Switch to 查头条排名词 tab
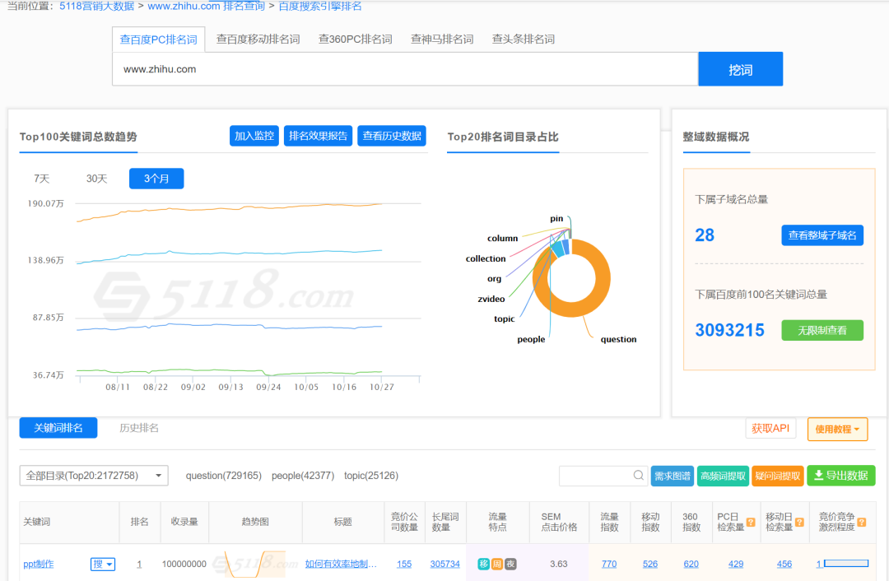Image resolution: width=889 pixels, height=581 pixels. click(524, 40)
